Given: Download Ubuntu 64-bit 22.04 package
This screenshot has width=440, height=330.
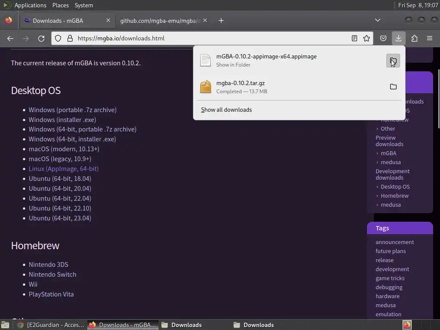Looking at the screenshot, I should (60, 199).
